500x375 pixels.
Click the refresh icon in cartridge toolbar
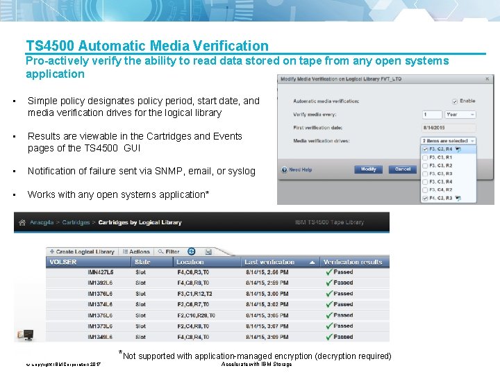point(192,251)
